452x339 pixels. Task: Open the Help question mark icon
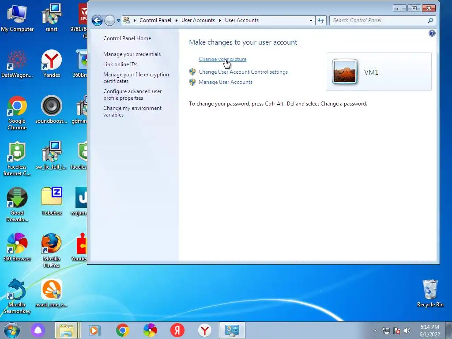432,33
